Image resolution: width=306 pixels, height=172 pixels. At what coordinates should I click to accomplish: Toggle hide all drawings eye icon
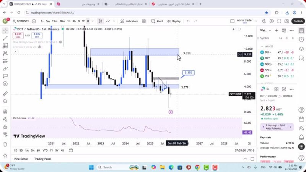5,133
